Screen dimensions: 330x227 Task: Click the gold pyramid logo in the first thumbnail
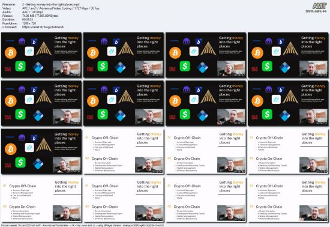44,49
